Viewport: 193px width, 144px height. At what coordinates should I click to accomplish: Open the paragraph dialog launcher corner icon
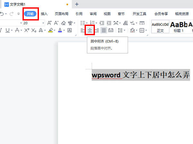[x=147, y=35]
